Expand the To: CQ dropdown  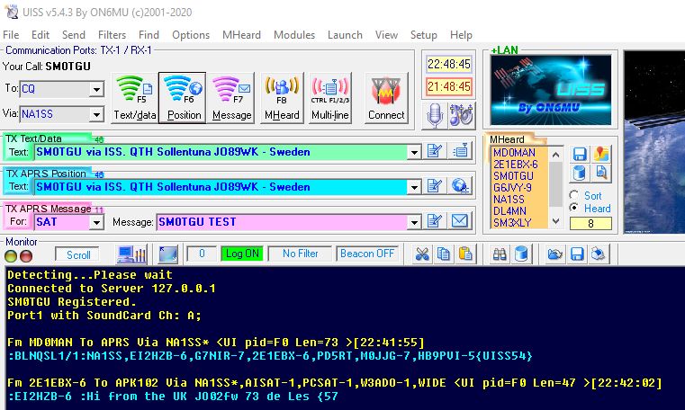[x=96, y=90]
